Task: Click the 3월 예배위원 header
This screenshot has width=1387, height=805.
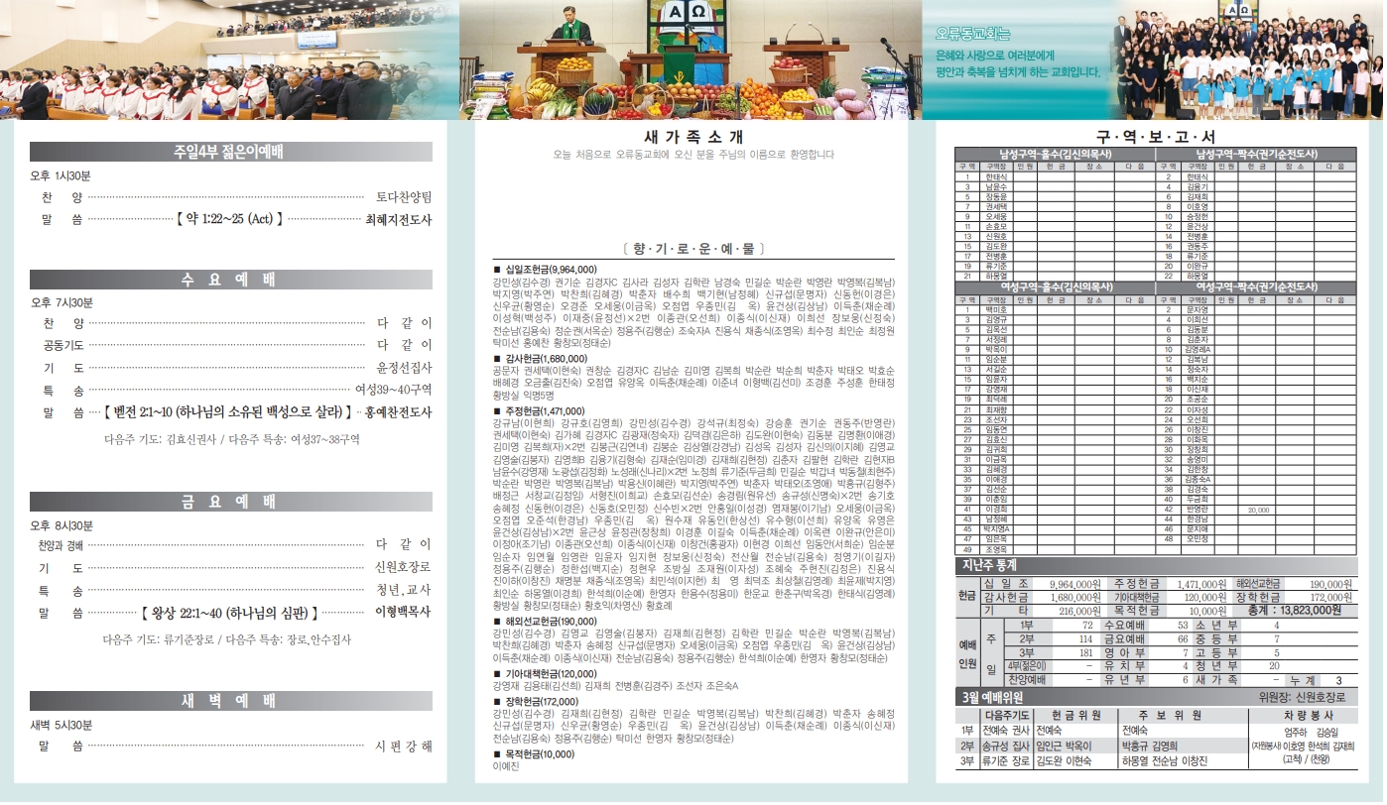Action: click(x=1002, y=696)
